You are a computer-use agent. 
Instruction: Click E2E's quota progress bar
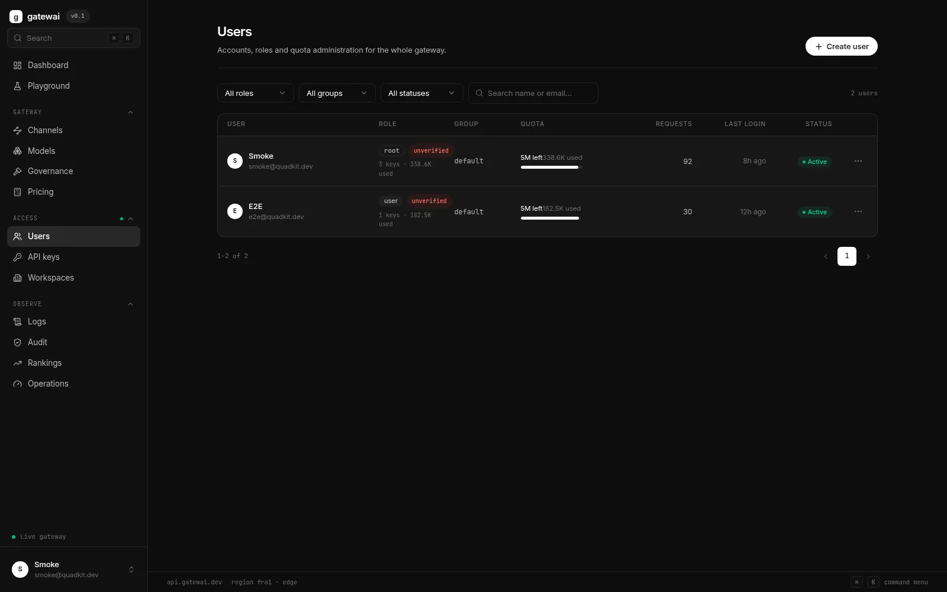[x=550, y=218]
